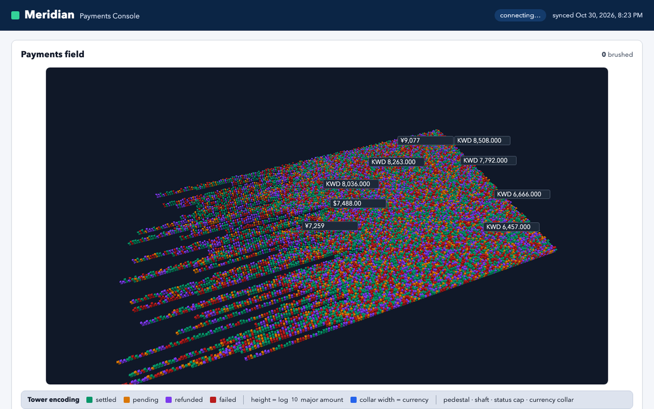
Task: Click the orange pending legend swatch
Action: point(127,400)
